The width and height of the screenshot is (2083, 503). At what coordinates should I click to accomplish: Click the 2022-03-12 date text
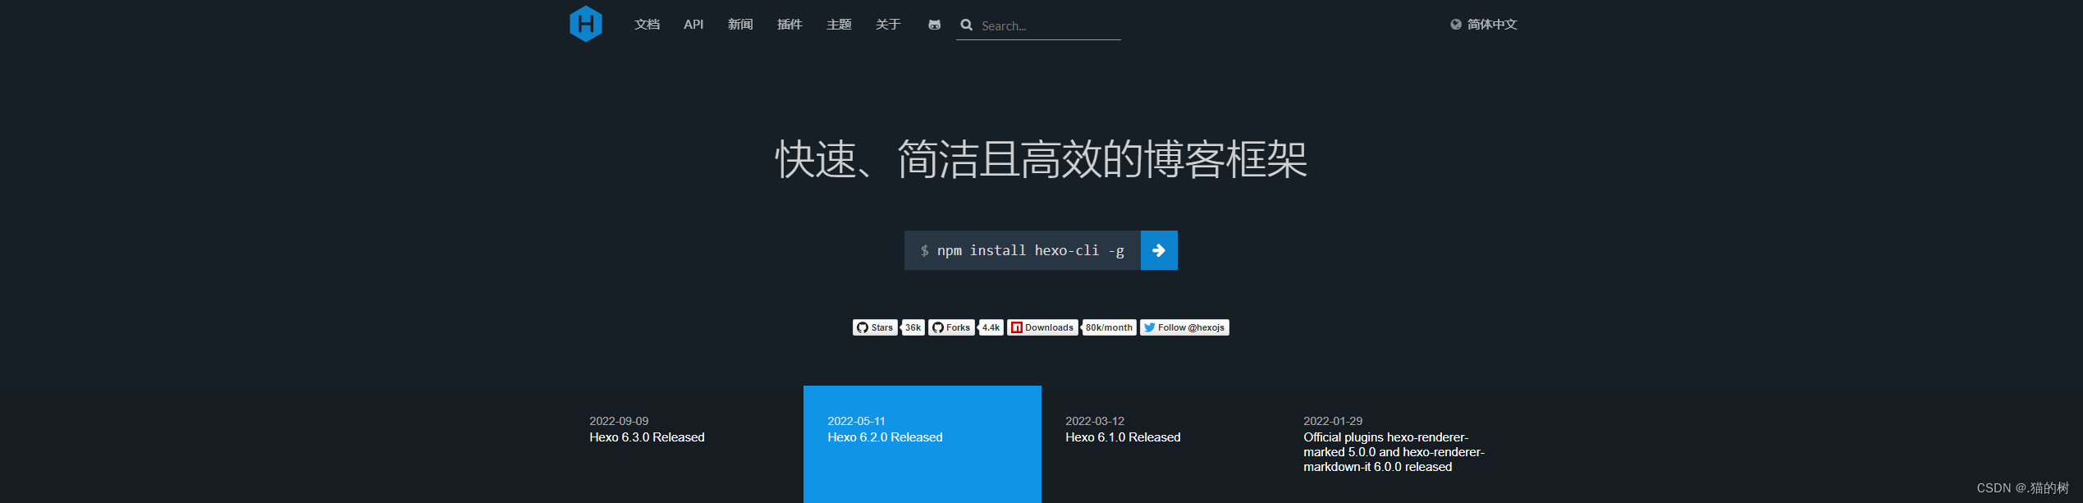point(1095,421)
